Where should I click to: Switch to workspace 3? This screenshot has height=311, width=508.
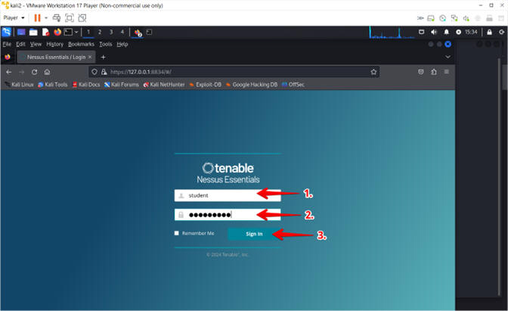(x=111, y=32)
